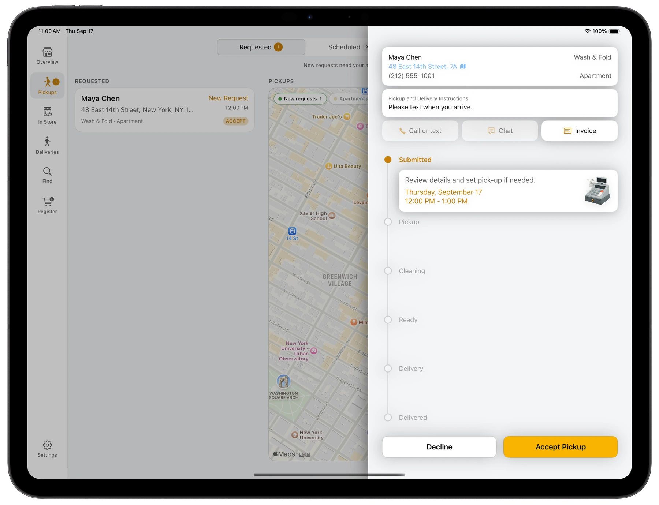Tap the Ulta Beauty map pin

[x=329, y=166]
